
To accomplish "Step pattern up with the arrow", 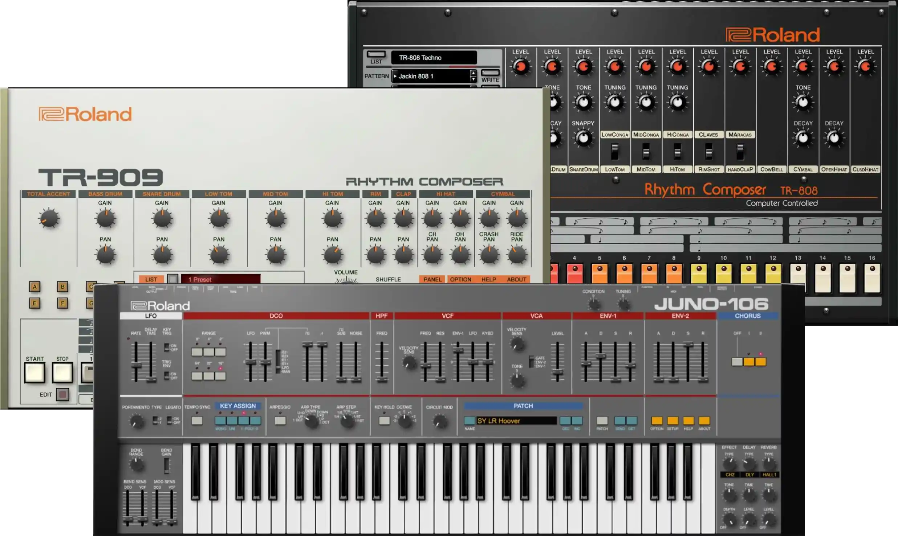I will (x=473, y=73).
